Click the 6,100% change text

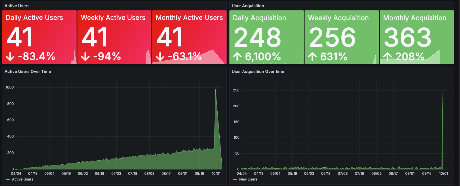(x=263, y=57)
